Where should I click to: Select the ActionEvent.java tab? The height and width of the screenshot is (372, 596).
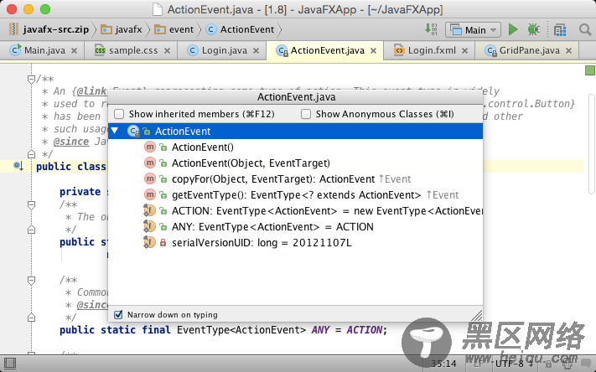pyautogui.click(x=327, y=50)
